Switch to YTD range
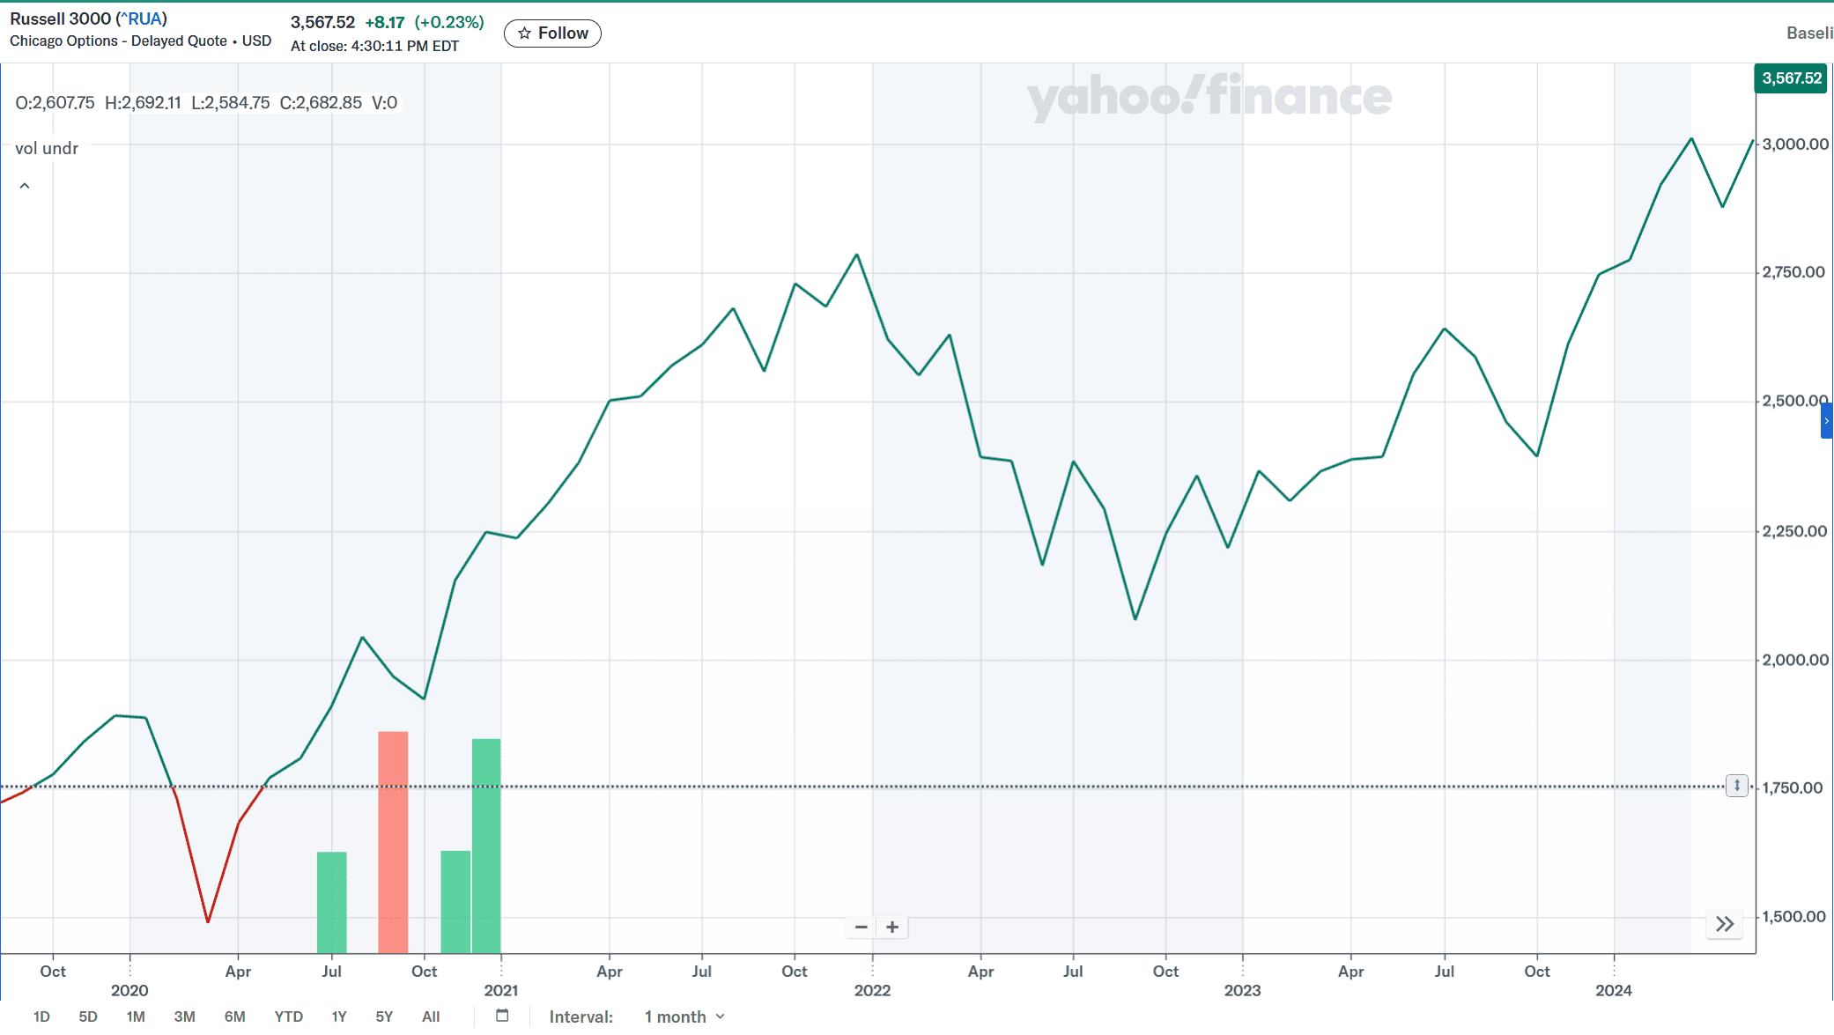 [288, 1017]
